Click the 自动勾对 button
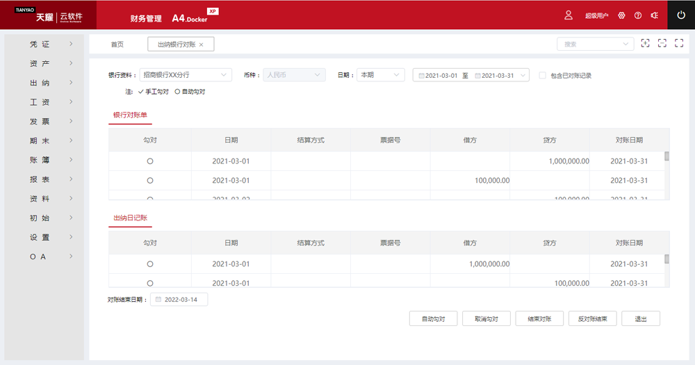695x365 pixels. click(x=433, y=319)
